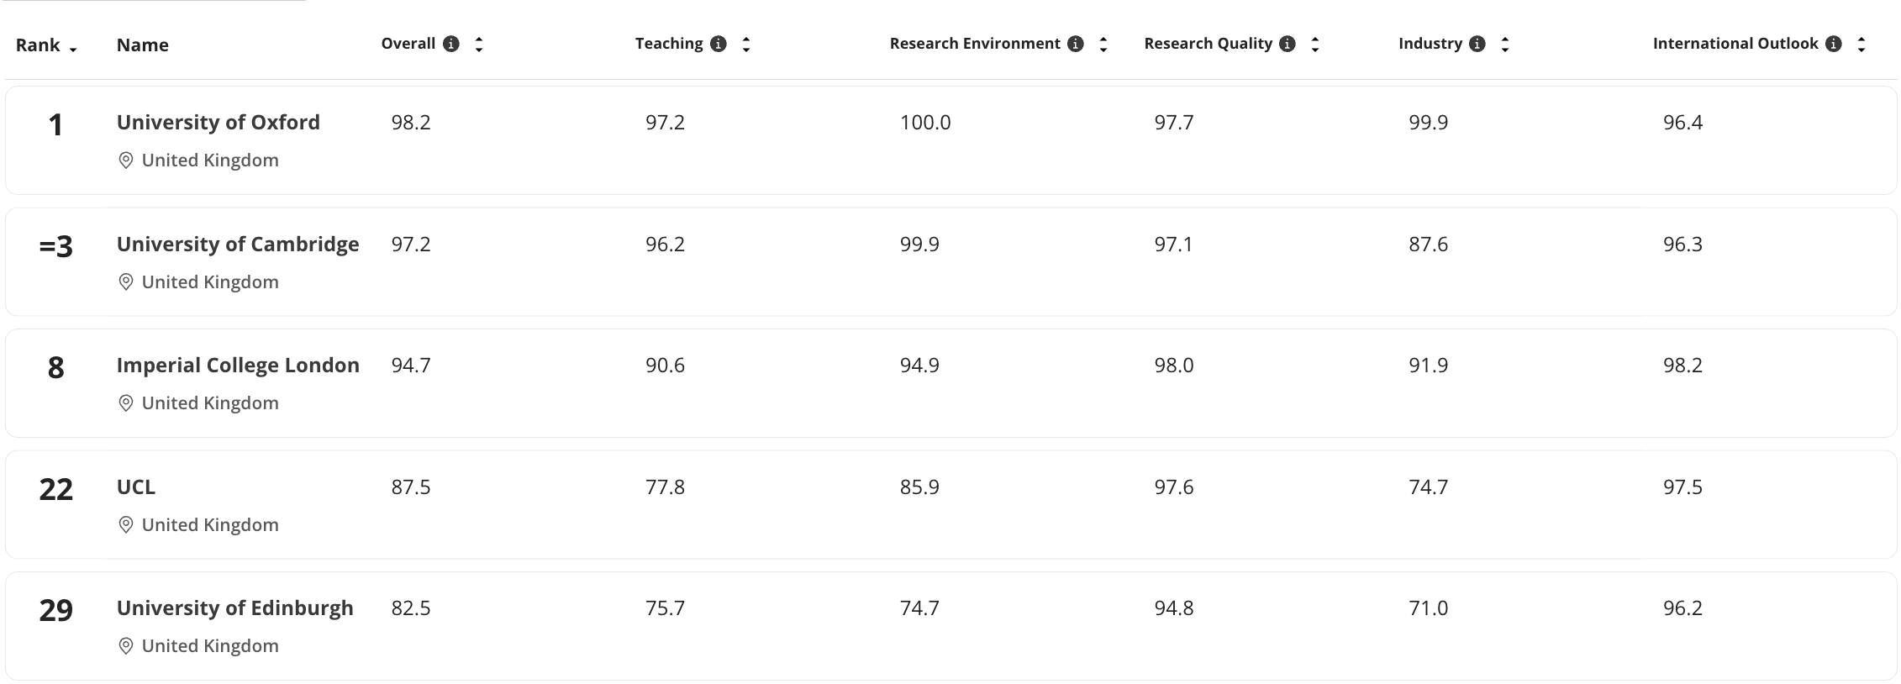Select the Research Quality column header label

[1208, 44]
